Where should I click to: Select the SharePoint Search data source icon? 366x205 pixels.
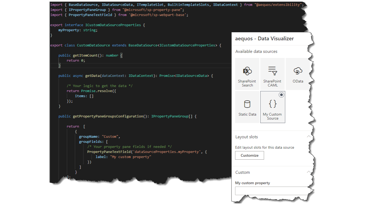(x=247, y=71)
